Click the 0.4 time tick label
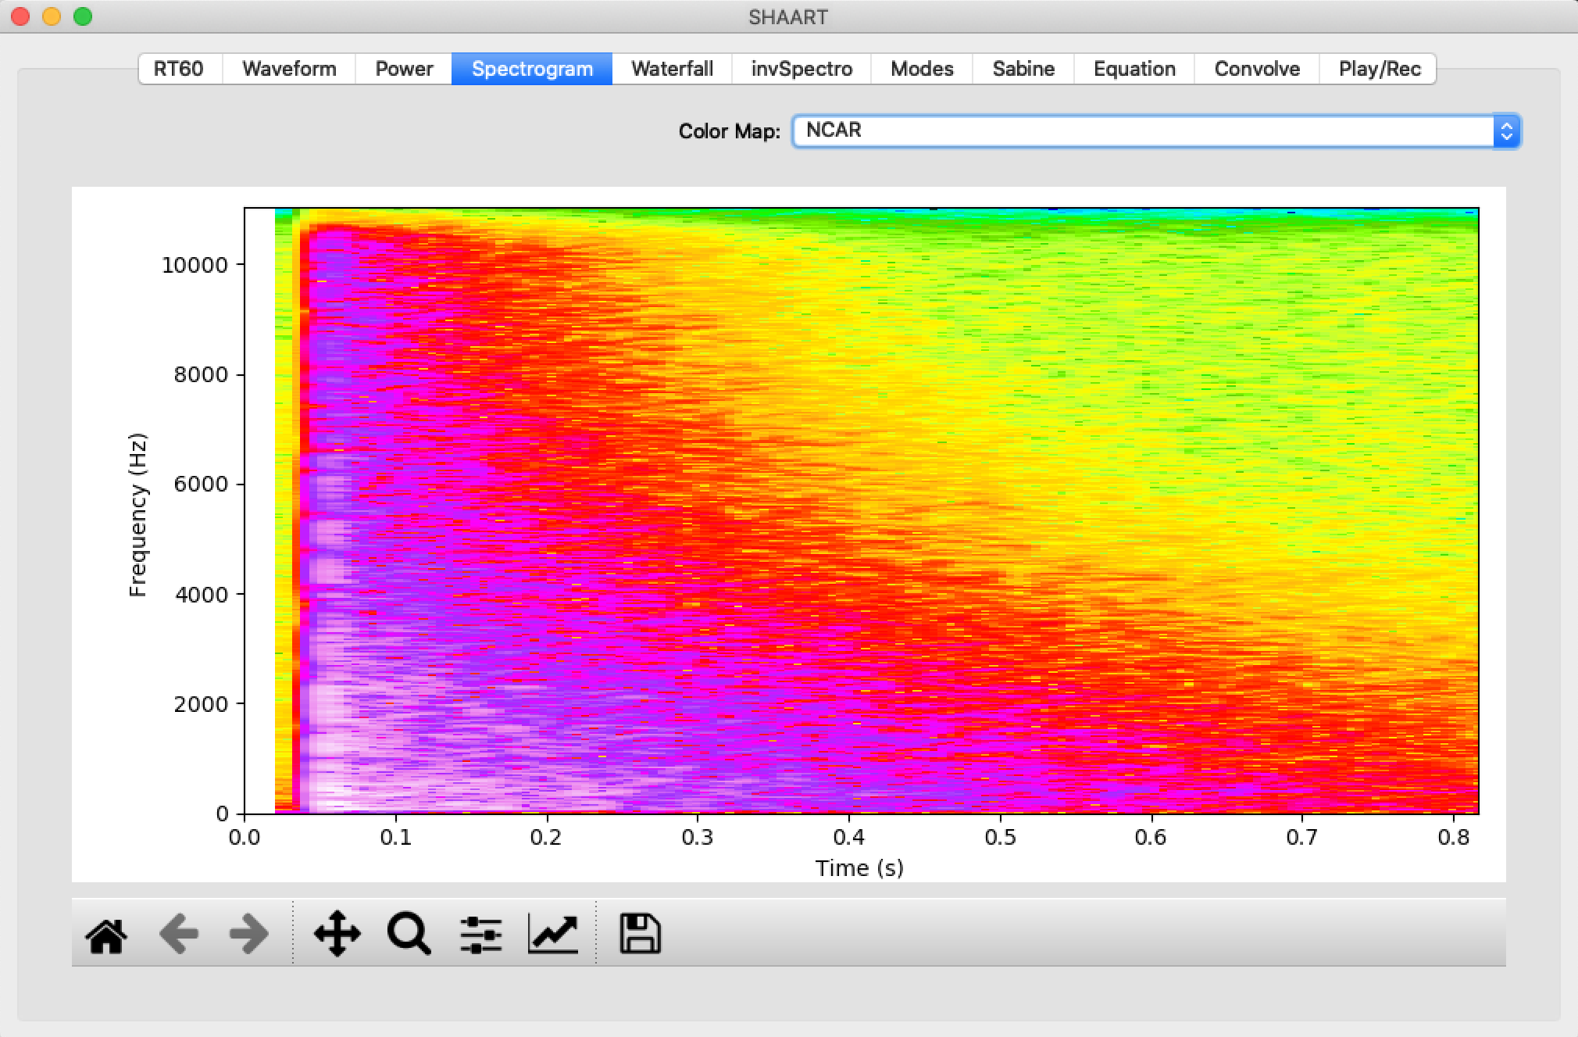The height and width of the screenshot is (1037, 1578). tap(849, 838)
